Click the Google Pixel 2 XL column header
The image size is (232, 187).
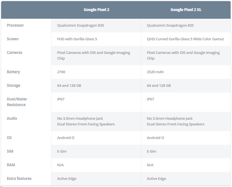point(186,10)
